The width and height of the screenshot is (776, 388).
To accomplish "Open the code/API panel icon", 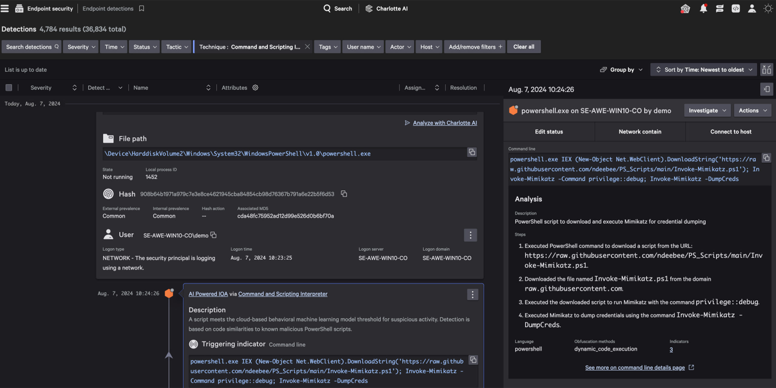I will (x=736, y=8).
